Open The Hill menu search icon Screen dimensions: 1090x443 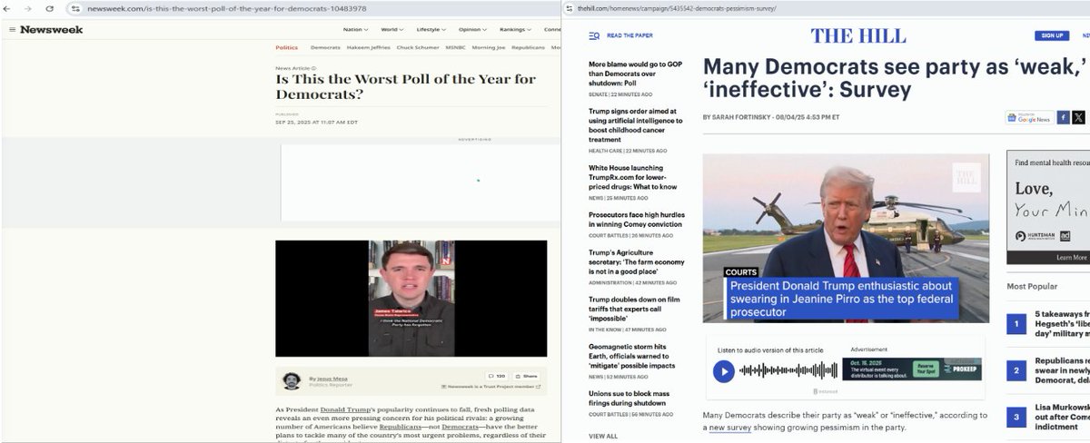pos(594,35)
